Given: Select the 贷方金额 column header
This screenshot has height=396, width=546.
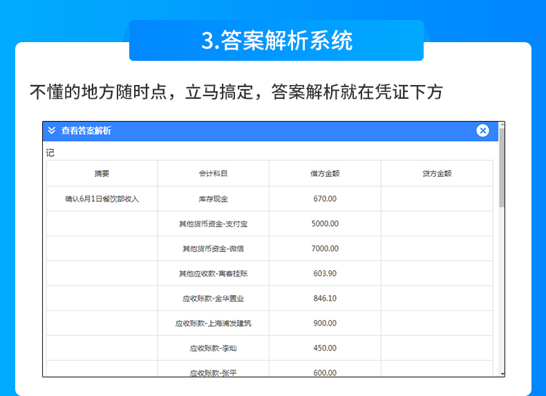Looking at the screenshot, I should 437,173.
